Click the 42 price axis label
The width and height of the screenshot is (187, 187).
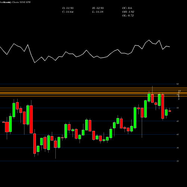point(178,134)
